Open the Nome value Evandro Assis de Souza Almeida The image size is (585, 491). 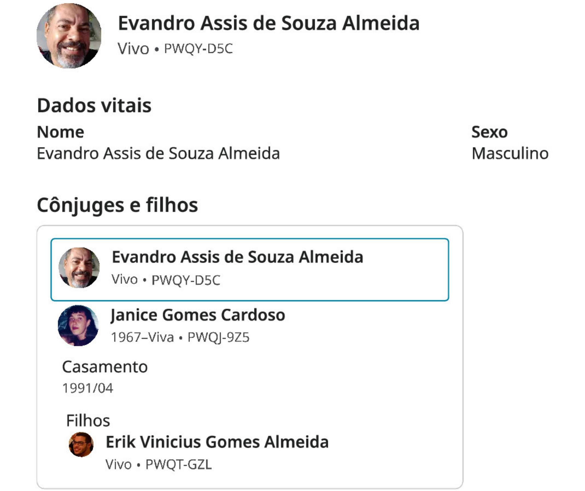[158, 153]
